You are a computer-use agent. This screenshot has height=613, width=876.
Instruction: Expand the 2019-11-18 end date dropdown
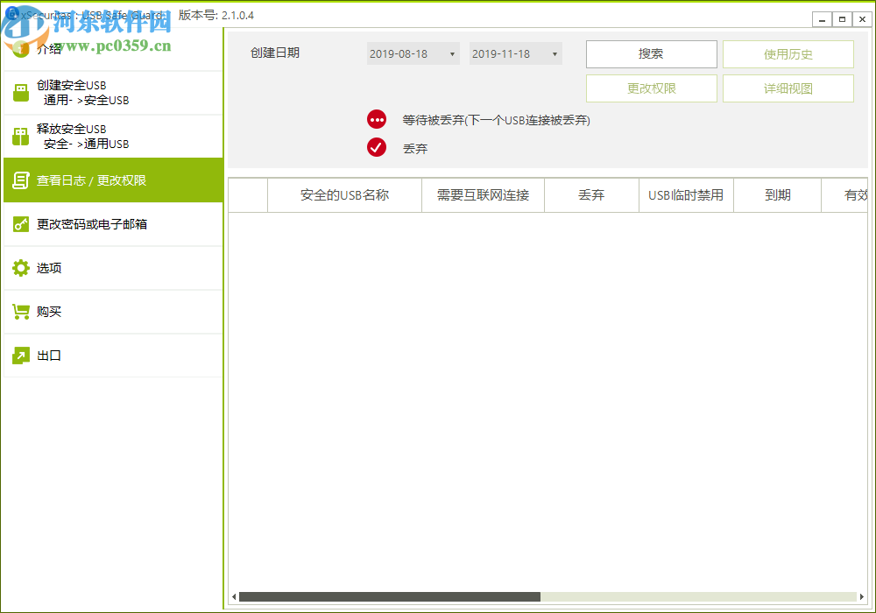[x=515, y=53]
